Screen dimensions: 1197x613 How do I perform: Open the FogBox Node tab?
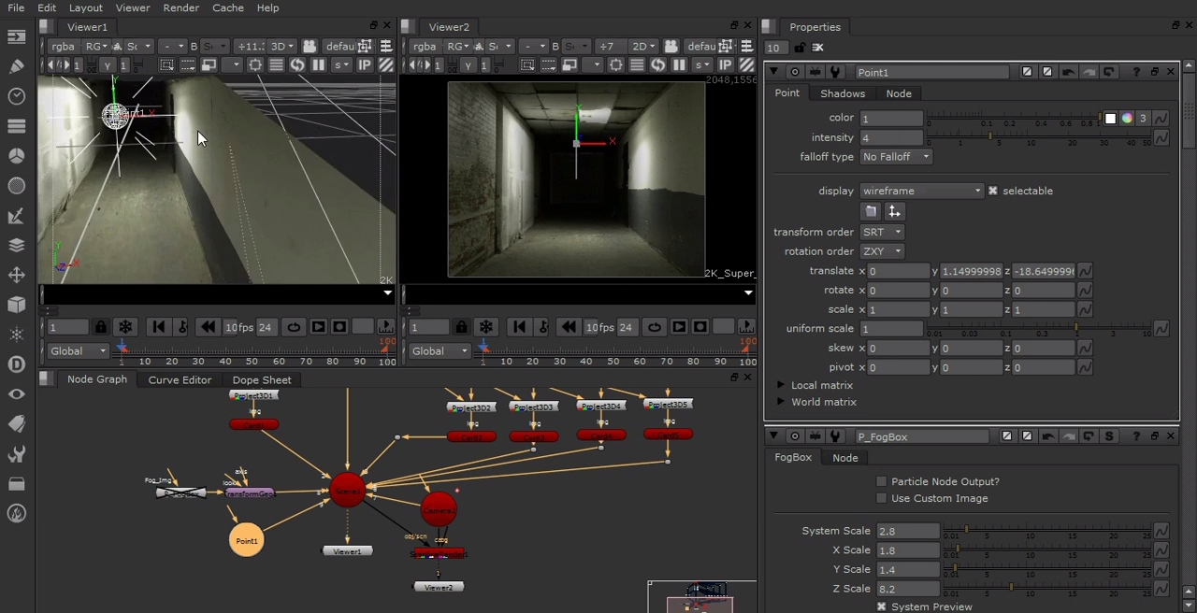tap(845, 458)
